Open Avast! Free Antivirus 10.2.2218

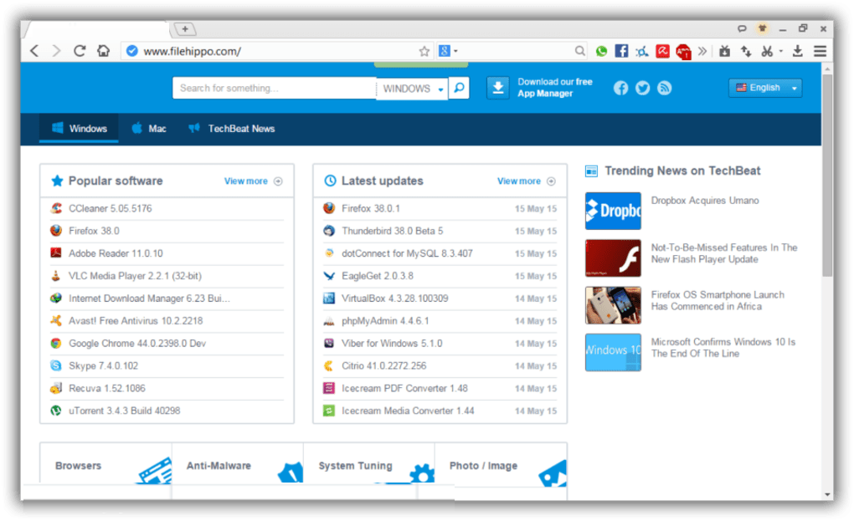pyautogui.click(x=136, y=321)
